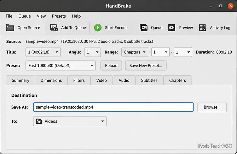Click the Open Source folder icon
This screenshot has width=237, height=154.
(10, 28)
